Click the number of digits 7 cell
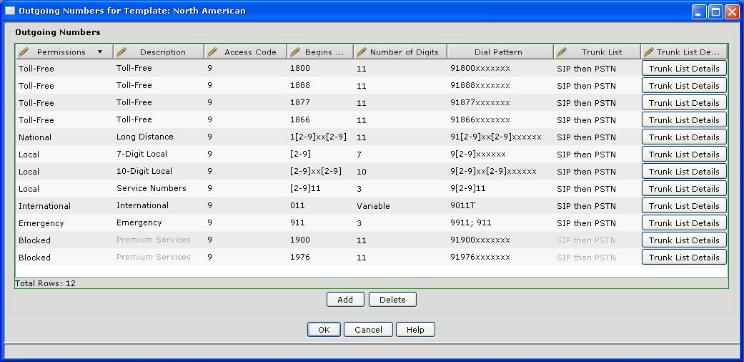The width and height of the screenshot is (744, 362). pyautogui.click(x=400, y=154)
